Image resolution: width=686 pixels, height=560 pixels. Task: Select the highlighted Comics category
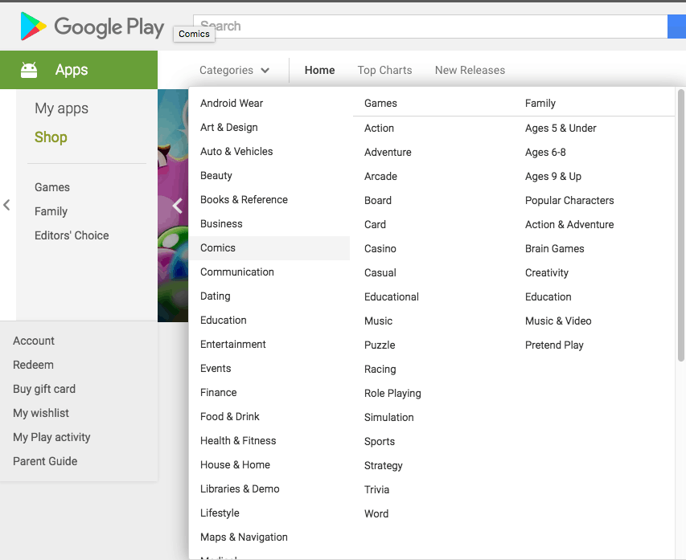pyautogui.click(x=269, y=248)
